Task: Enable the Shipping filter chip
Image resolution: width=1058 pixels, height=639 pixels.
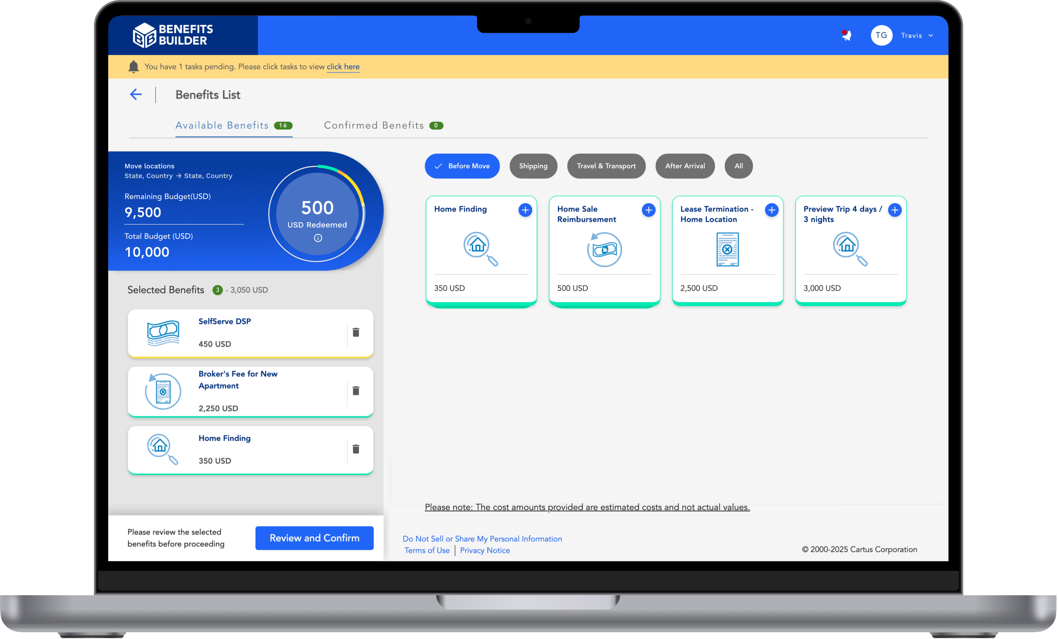Action: pos(533,166)
